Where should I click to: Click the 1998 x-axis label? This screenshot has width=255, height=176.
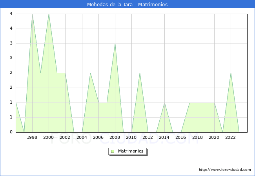click(32, 137)
